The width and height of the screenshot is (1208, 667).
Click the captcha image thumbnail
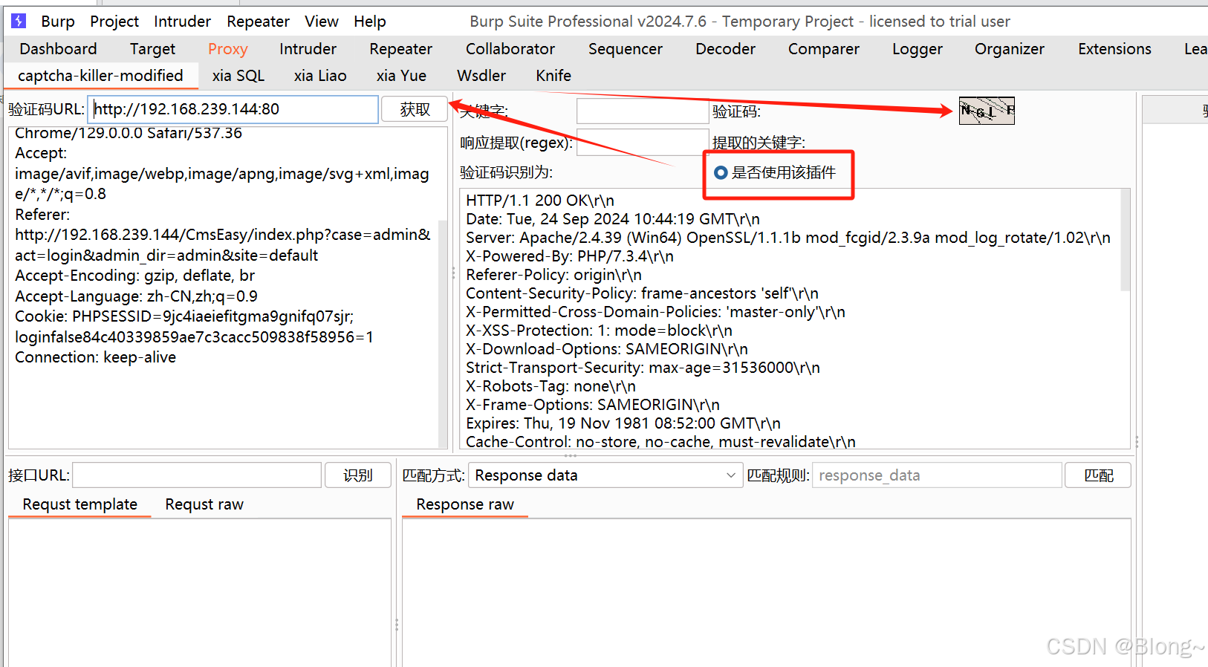987,111
